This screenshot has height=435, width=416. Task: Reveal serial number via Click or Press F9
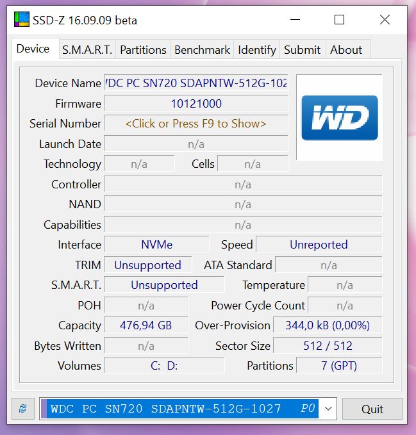[196, 124]
